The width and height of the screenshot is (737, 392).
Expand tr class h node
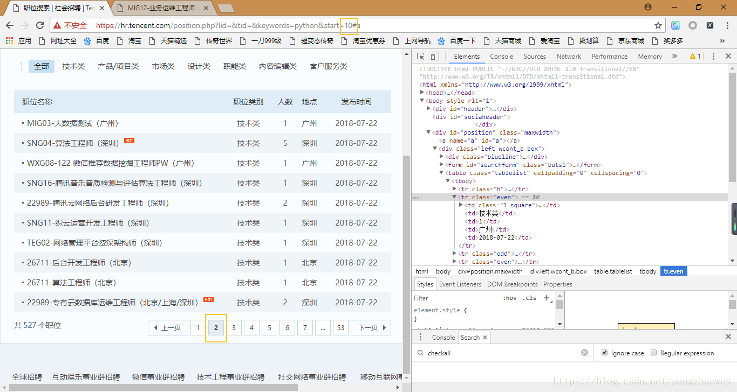454,189
